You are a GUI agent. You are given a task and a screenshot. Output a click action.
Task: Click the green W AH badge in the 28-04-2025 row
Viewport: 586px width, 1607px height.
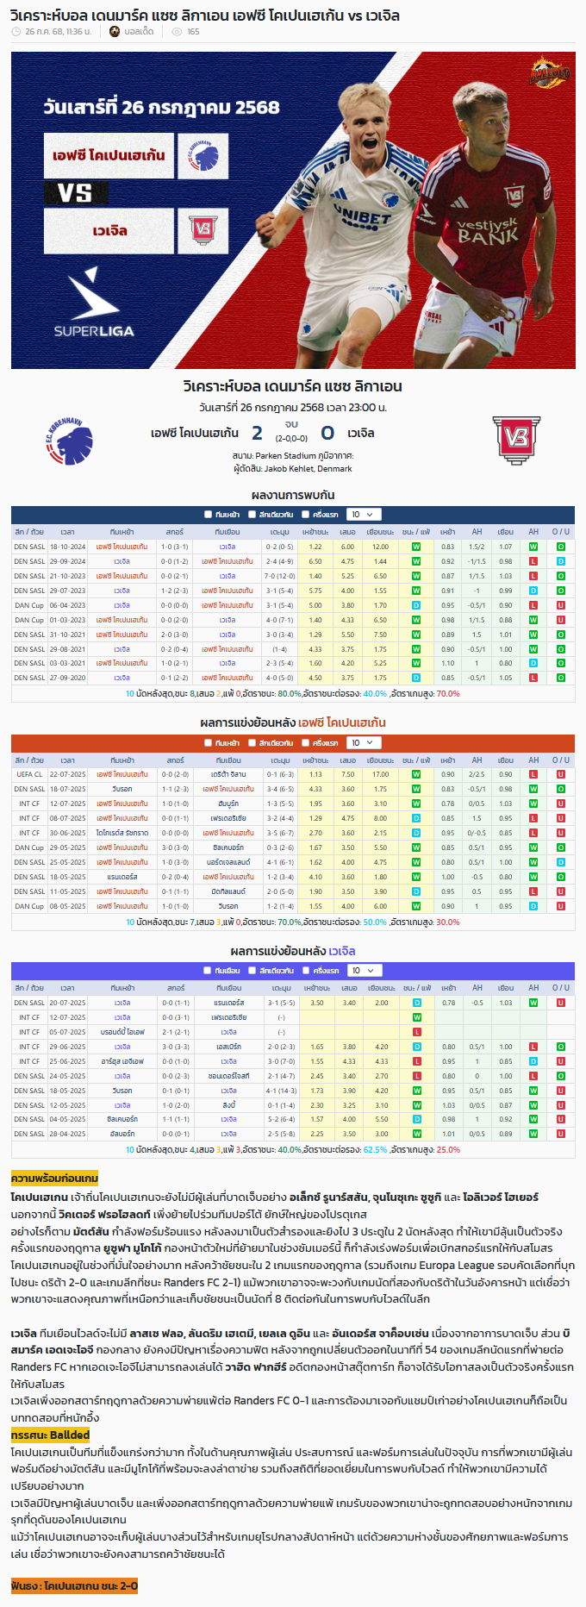click(x=533, y=1134)
